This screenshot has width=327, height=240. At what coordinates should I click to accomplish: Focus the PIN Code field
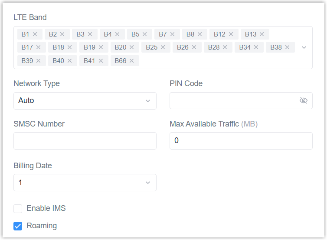tap(234, 100)
